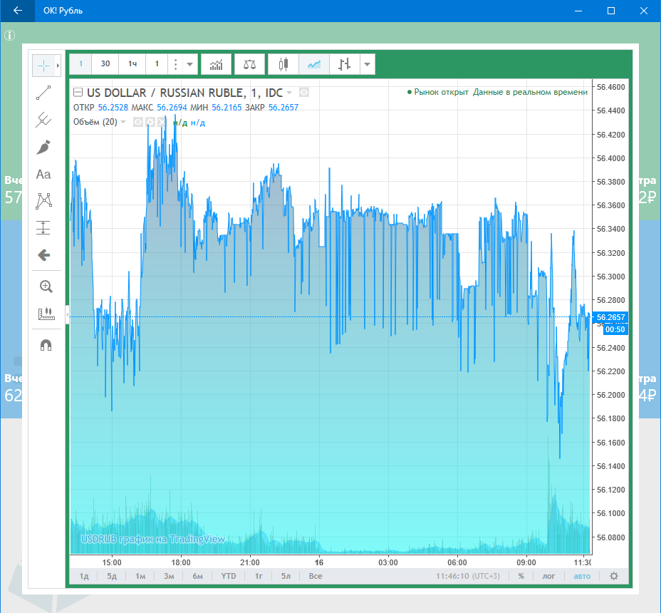Viewport: 661px width, 613px height.
Task: Open chart settings gear icon
Action: click(x=614, y=576)
